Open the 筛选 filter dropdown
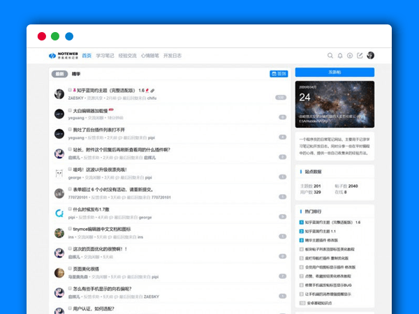Viewport: 419px width, 314px height. tap(279, 73)
